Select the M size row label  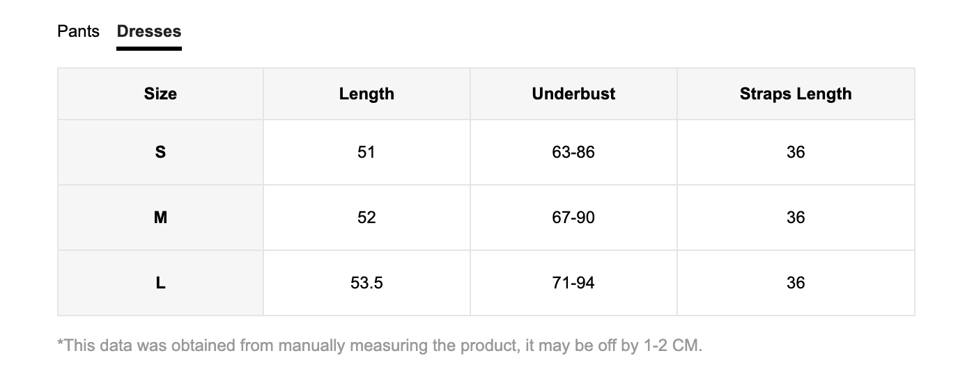[x=160, y=218]
